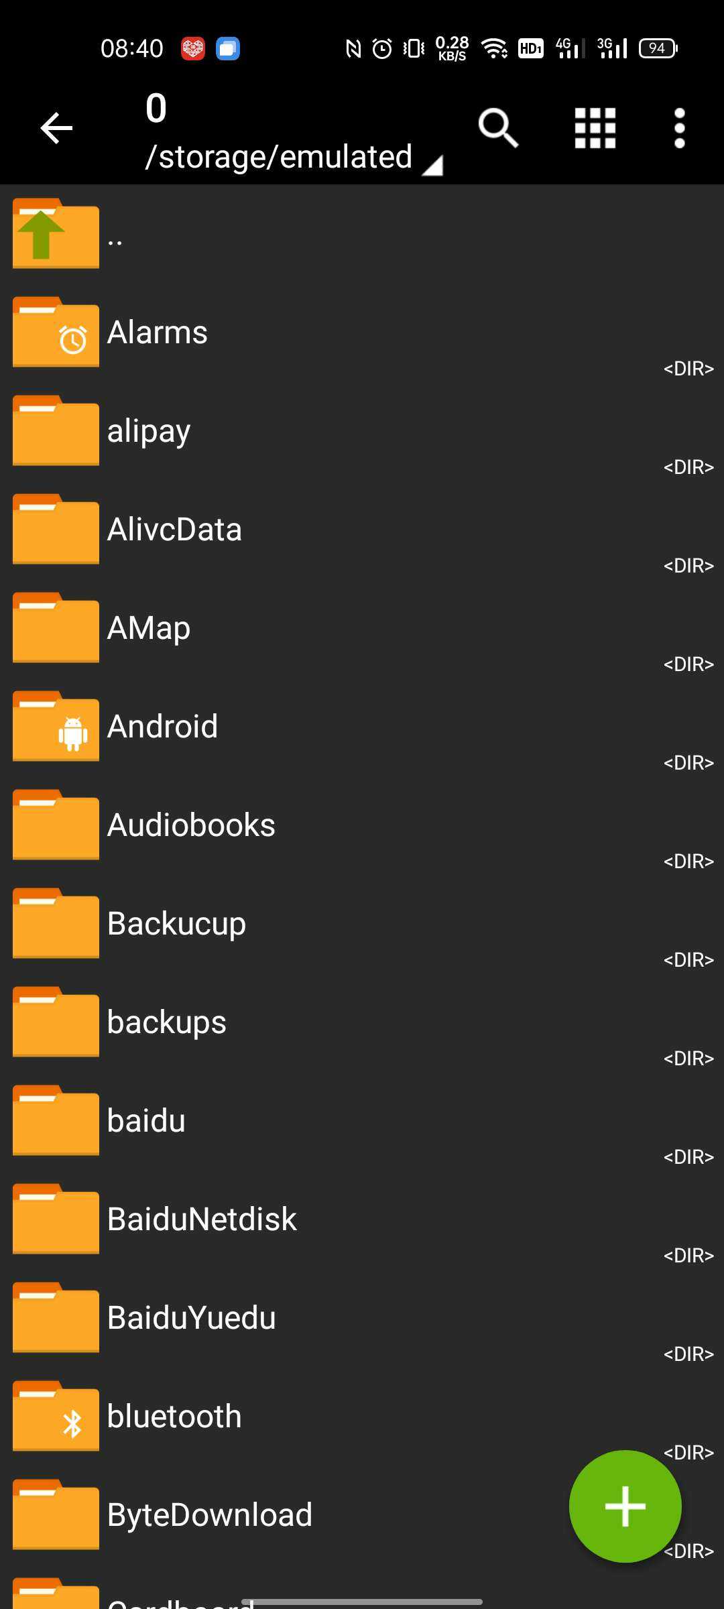Switch to grid view icon
Viewport: 724px width, 1609px height.
pyautogui.click(x=595, y=128)
